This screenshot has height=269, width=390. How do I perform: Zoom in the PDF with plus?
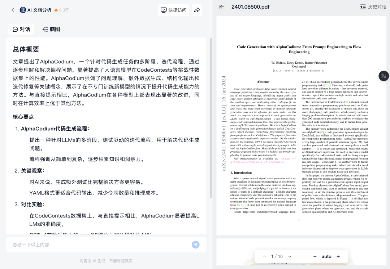coord(338,256)
